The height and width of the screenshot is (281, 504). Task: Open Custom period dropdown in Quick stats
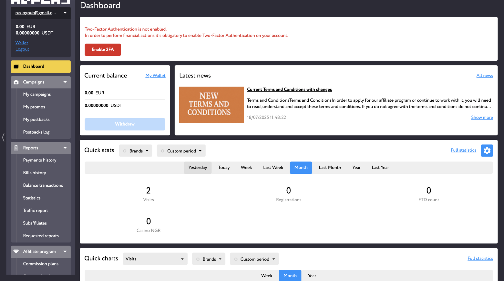[x=181, y=151]
